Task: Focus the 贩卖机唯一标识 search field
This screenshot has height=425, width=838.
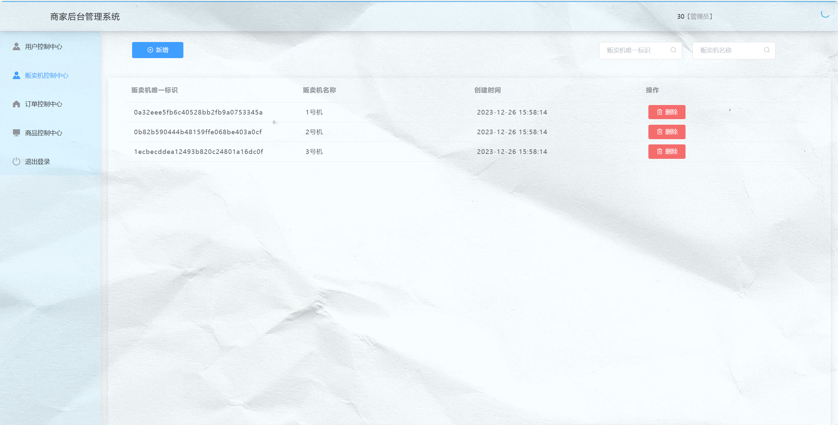Action: [x=634, y=50]
